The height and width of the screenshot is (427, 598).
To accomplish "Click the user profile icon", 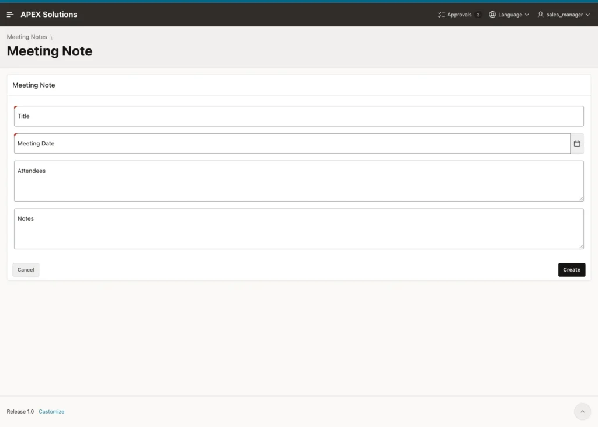I will [x=540, y=15].
